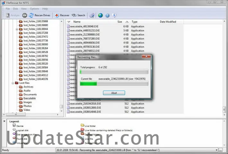Screen dimensions: 228x154
Task: Open the Documents category folder
Action: (x=30, y=94)
